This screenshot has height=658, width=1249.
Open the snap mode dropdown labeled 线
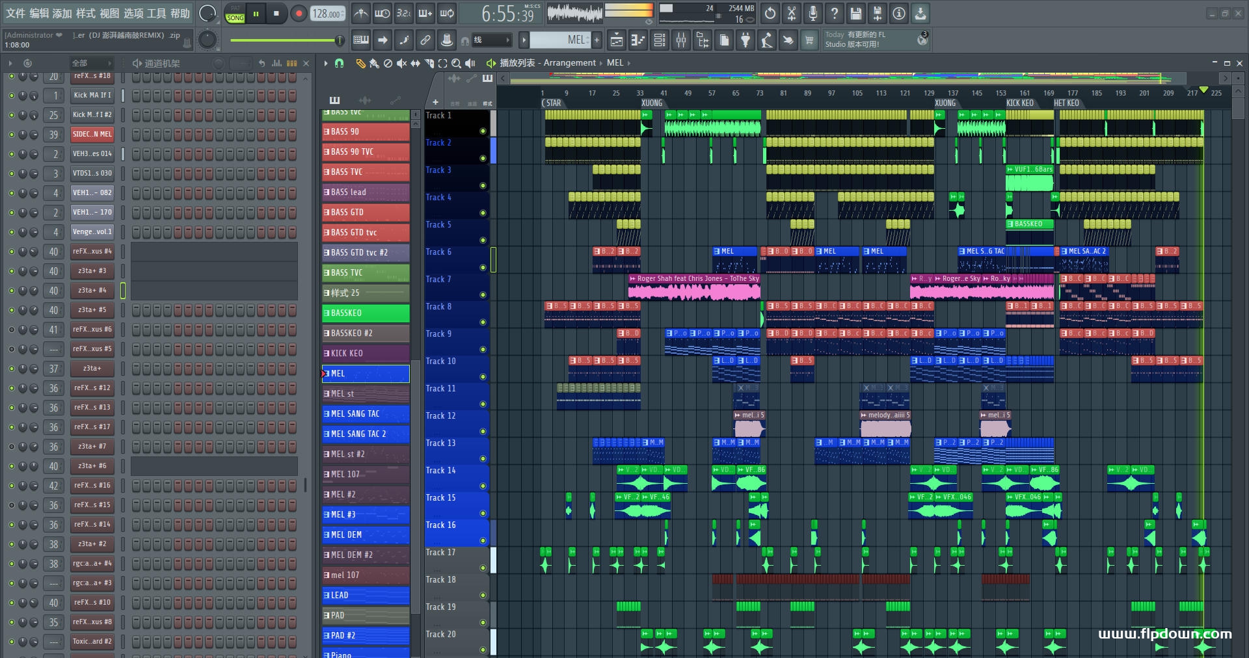click(491, 40)
